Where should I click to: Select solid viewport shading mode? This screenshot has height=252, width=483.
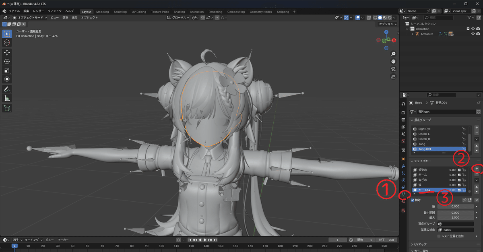[380, 18]
